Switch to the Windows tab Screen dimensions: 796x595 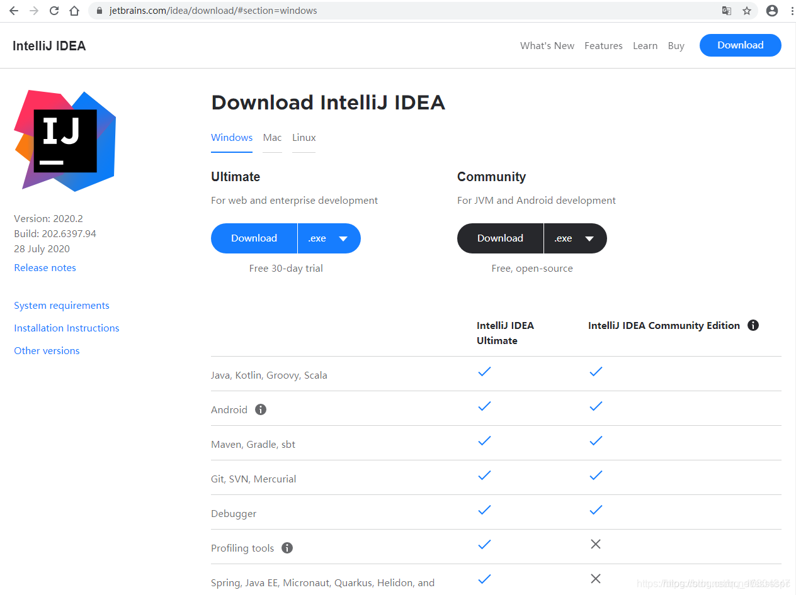coord(232,138)
